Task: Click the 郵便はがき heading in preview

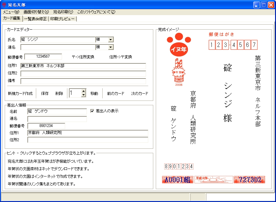Action: tap(222, 34)
